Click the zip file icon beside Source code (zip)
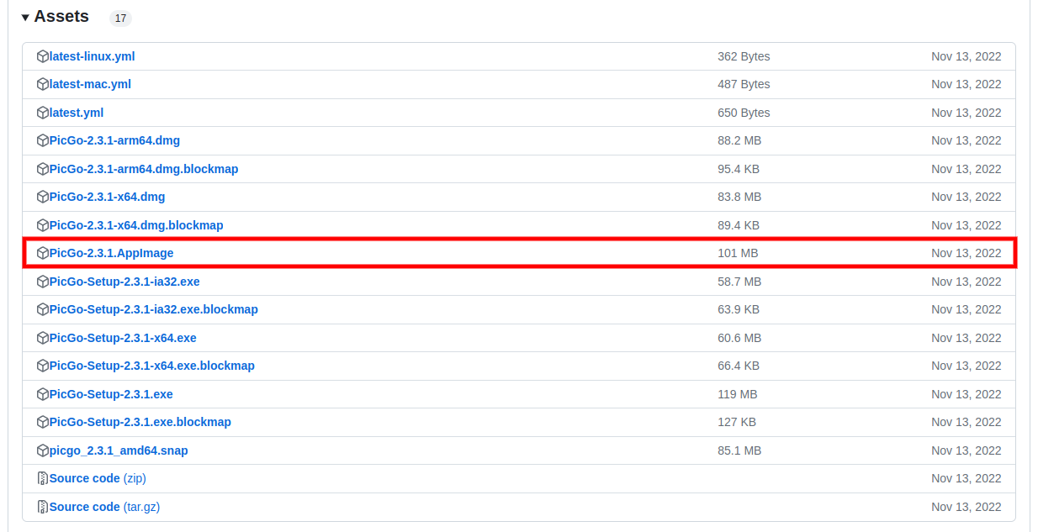 pos(43,478)
